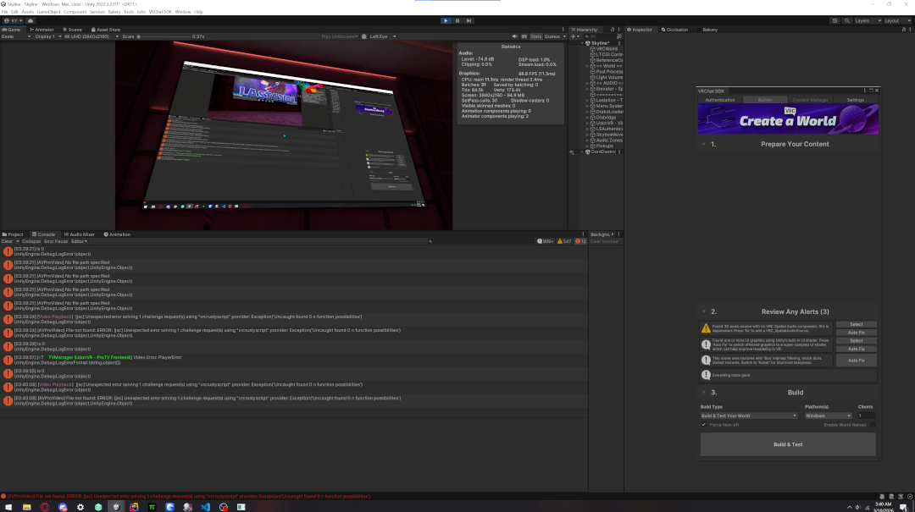The image size is (915, 512).
Task: Click Auto Fix for the 3D audio source alert
Action: click(x=856, y=333)
